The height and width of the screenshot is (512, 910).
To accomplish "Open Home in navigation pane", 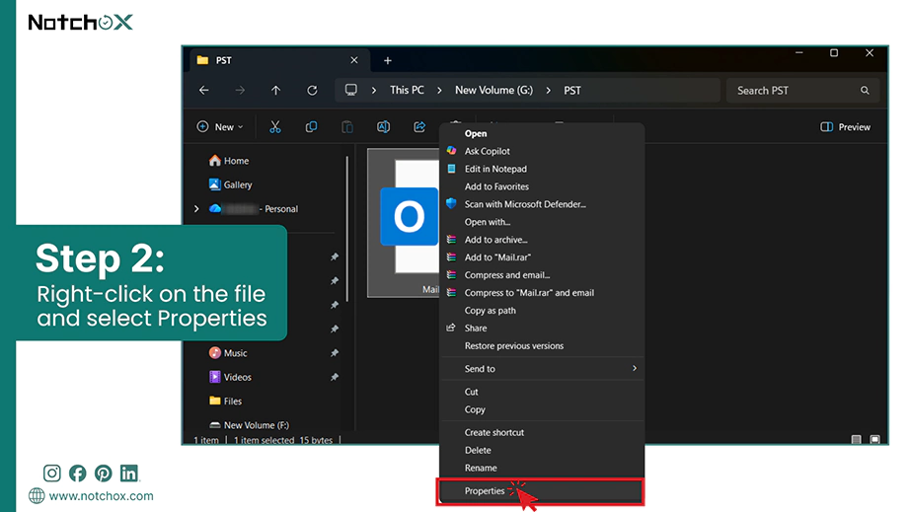I will pyautogui.click(x=229, y=161).
